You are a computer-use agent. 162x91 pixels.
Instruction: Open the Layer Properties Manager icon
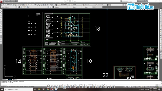point(21,7)
